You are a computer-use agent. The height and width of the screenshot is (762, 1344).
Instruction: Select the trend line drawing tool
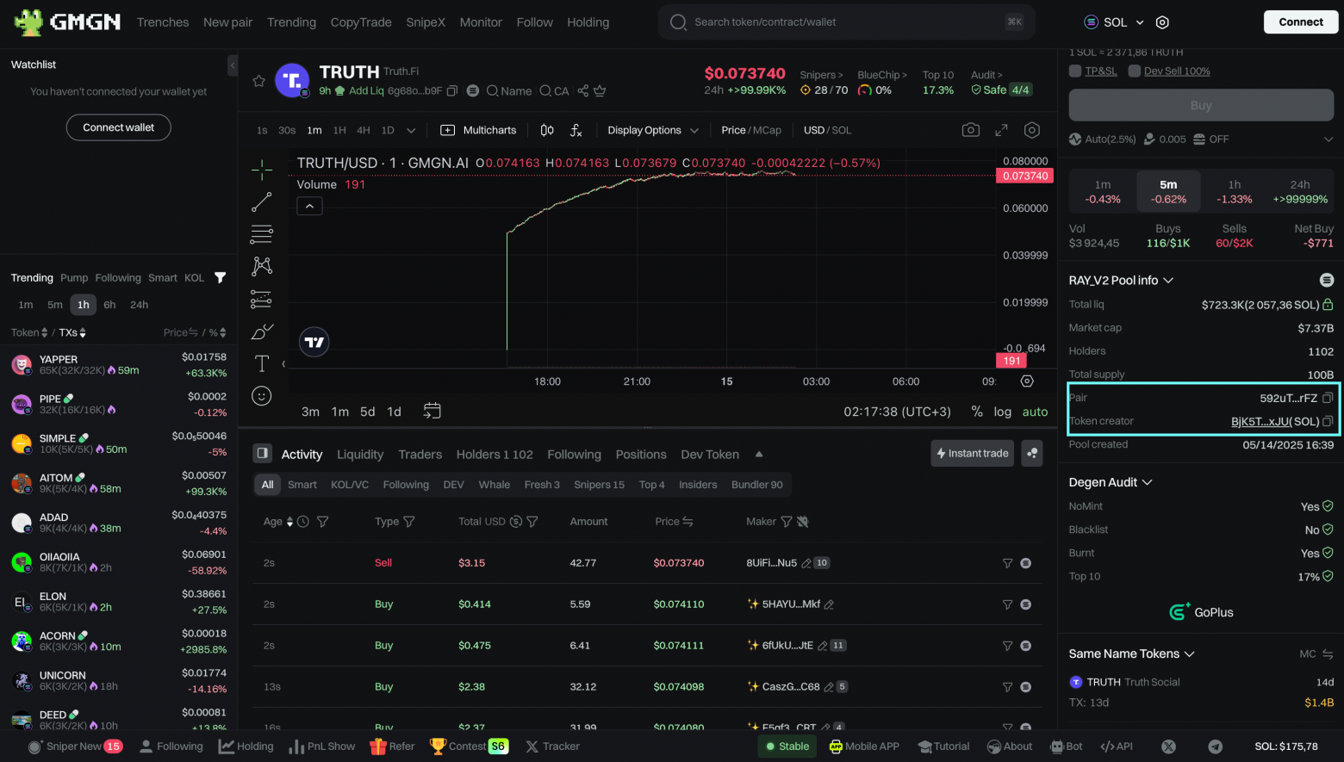point(262,202)
